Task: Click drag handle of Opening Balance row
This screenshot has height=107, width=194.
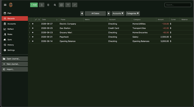Action: [x=30, y=41]
